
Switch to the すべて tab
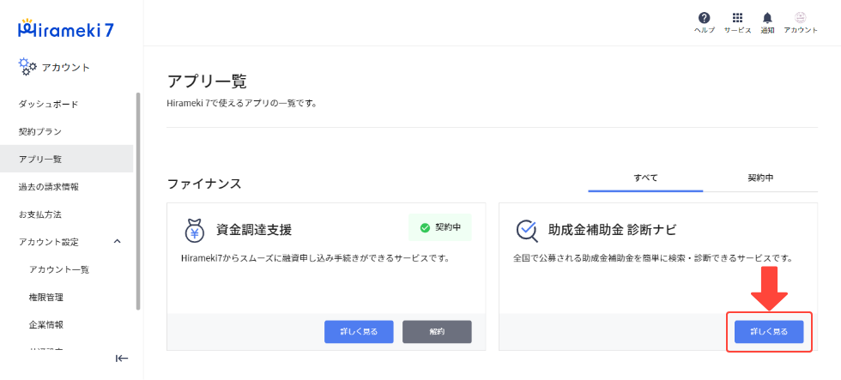click(645, 178)
